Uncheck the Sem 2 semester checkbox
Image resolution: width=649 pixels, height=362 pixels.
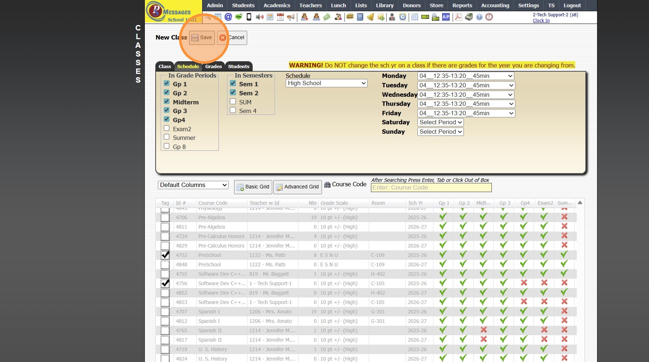point(233,92)
